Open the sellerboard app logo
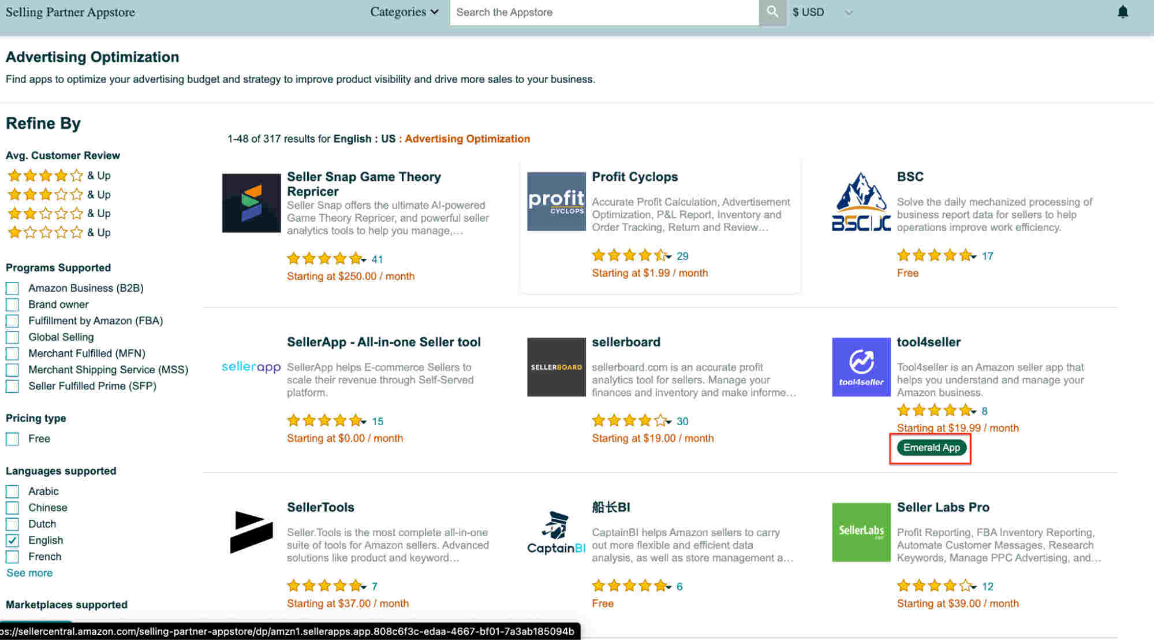 pyautogui.click(x=555, y=367)
